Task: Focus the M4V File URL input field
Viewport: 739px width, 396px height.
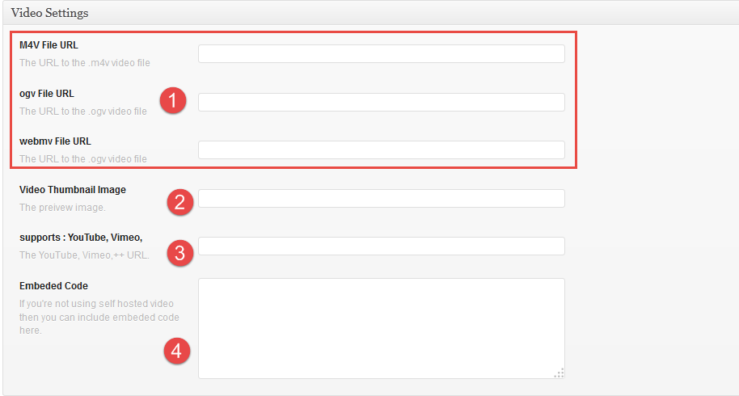Action: pyautogui.click(x=381, y=54)
